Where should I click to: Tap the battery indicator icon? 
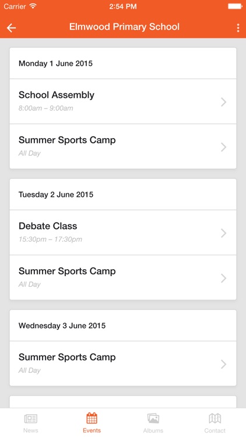click(235, 6)
